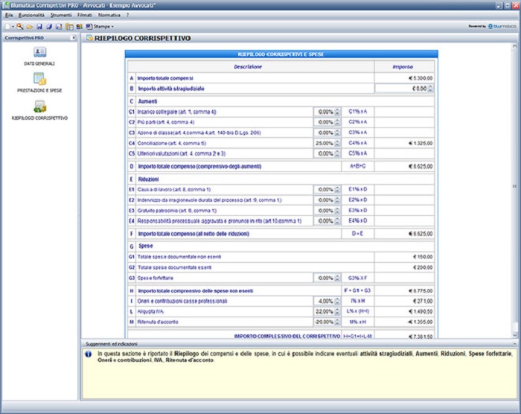Image resolution: width=521 pixels, height=414 pixels.
Task: Click the open folder toolbar icon
Action: click(30, 26)
